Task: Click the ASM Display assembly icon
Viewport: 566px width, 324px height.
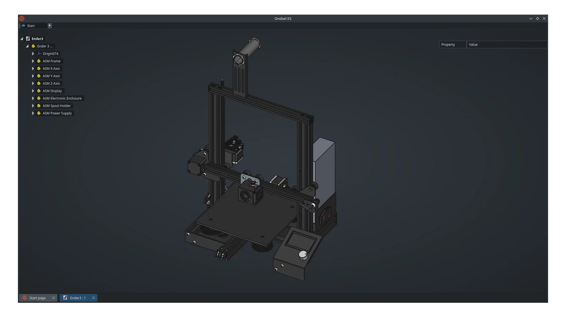Action: [x=39, y=91]
